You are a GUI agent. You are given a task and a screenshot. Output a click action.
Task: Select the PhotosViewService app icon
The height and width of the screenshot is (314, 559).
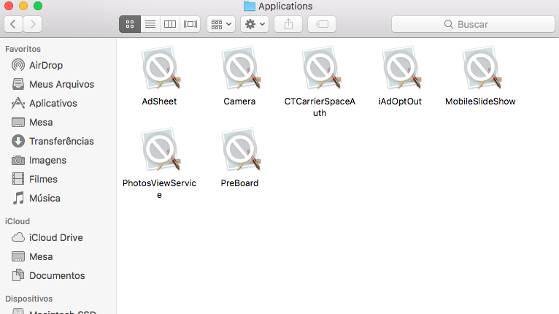pyautogui.click(x=161, y=150)
